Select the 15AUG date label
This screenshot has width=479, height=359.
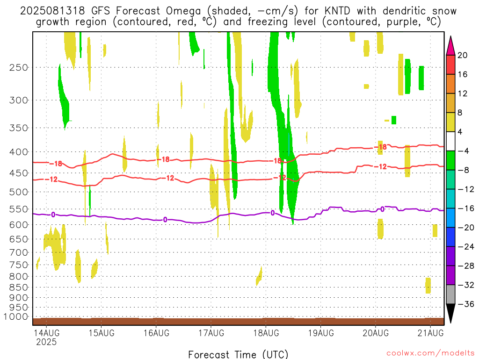coord(102,333)
